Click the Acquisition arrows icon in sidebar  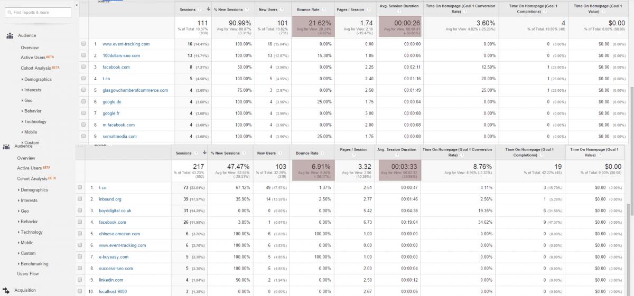pyautogui.click(x=6, y=290)
